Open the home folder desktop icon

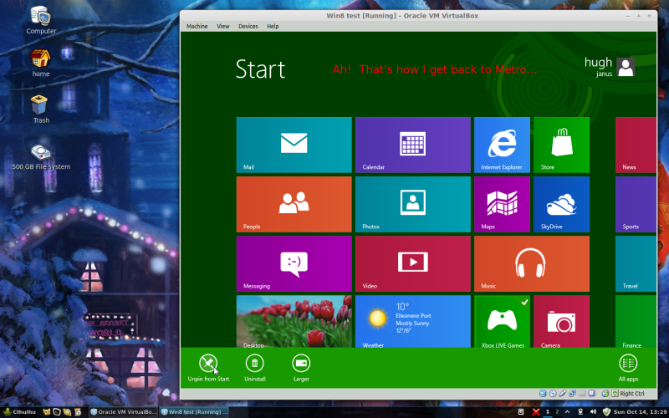(x=40, y=63)
